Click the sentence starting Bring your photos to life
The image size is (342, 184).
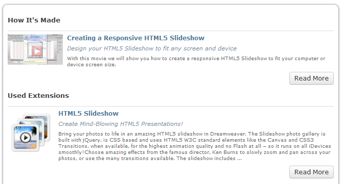pos(152,134)
